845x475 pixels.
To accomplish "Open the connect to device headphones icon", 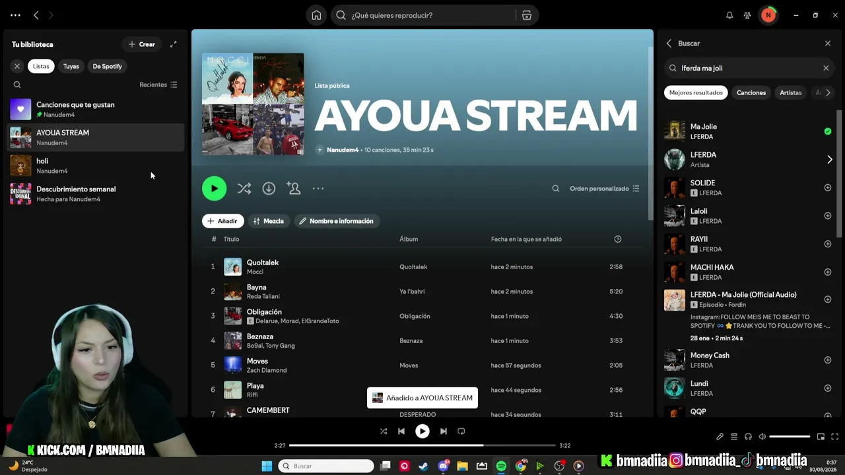I will click(748, 437).
